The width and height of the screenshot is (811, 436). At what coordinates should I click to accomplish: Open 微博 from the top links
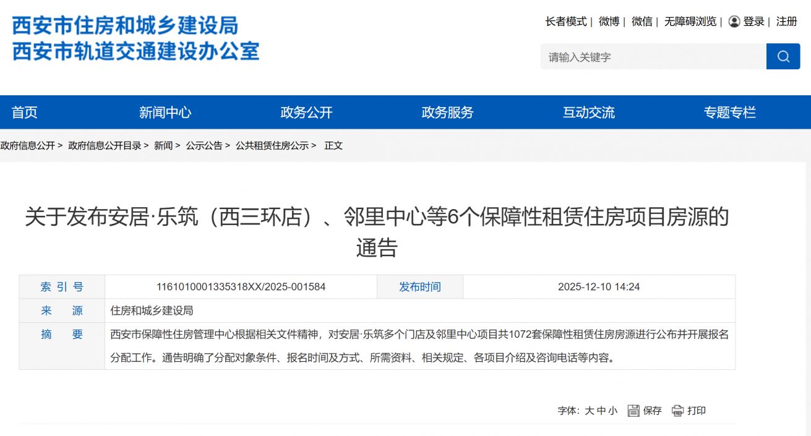click(x=609, y=21)
